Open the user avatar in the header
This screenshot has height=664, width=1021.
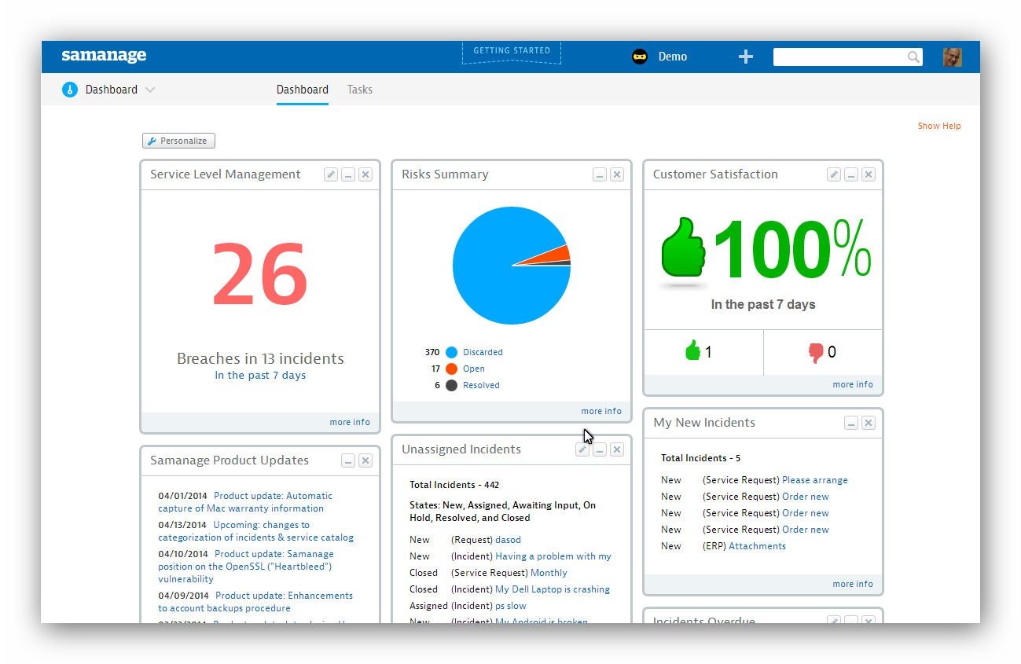coord(952,57)
